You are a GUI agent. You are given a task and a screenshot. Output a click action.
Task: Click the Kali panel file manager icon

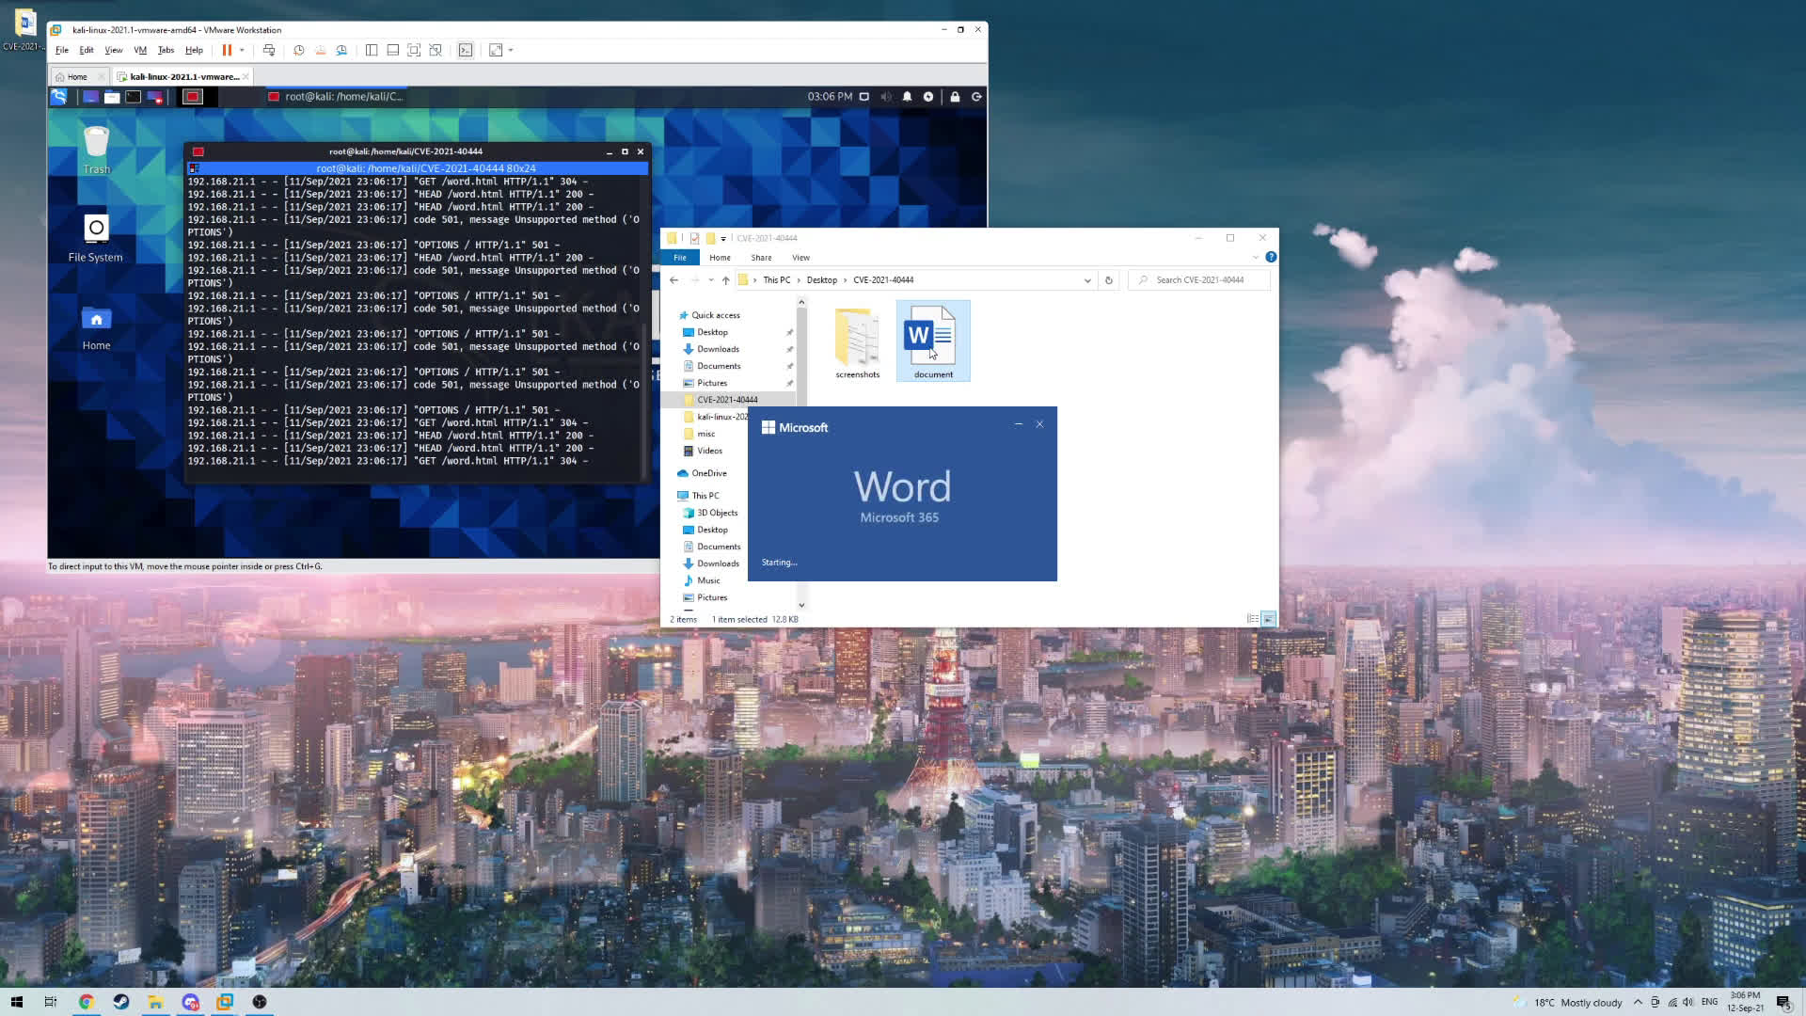(112, 97)
